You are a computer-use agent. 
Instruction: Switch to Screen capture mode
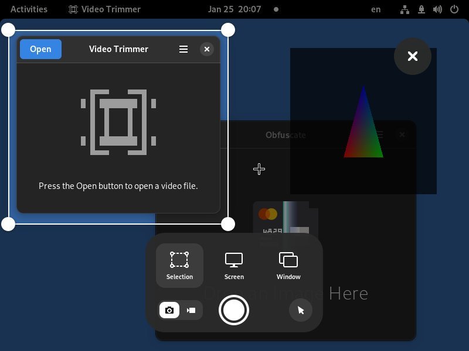point(234,265)
